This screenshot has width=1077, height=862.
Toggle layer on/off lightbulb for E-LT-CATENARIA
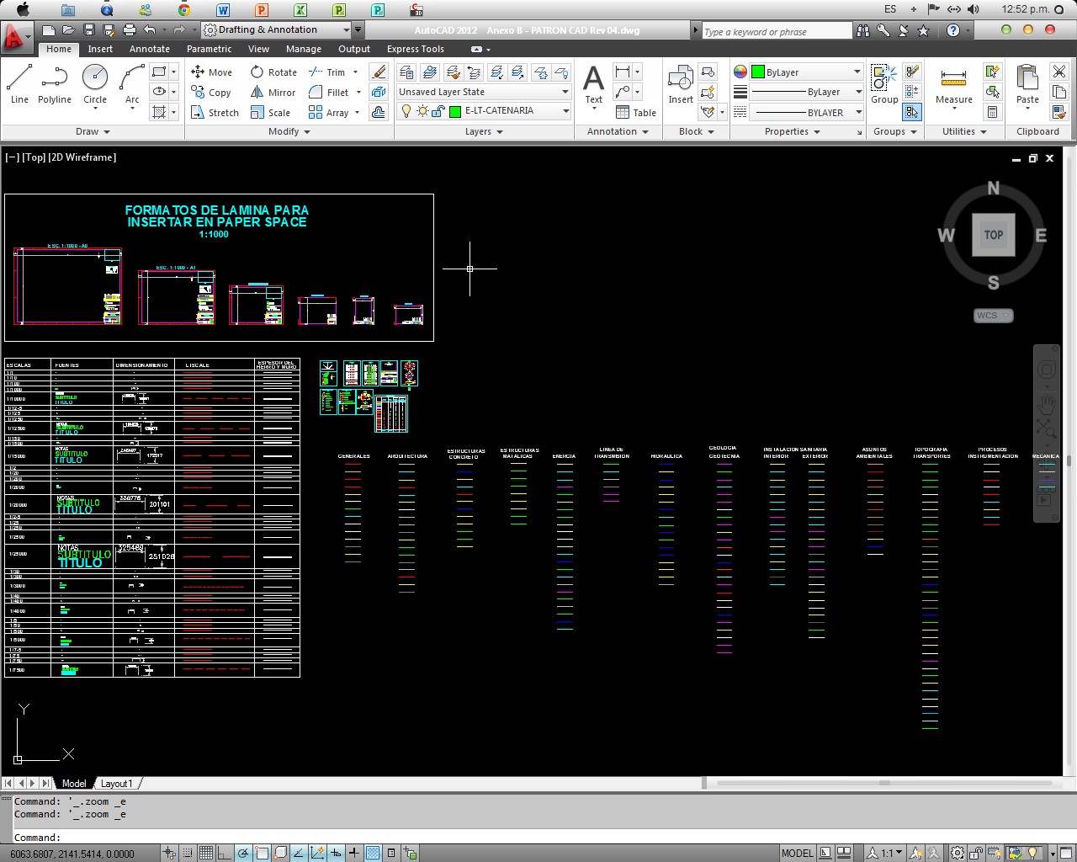pyautogui.click(x=406, y=111)
